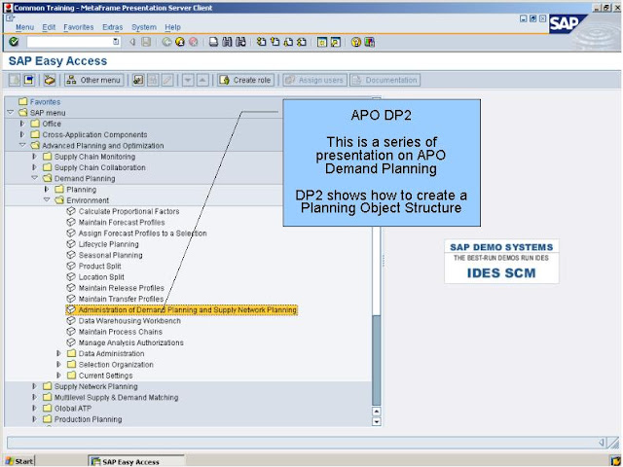Click the Find Next binoculars icon
The width and height of the screenshot is (623, 467).
(240, 42)
